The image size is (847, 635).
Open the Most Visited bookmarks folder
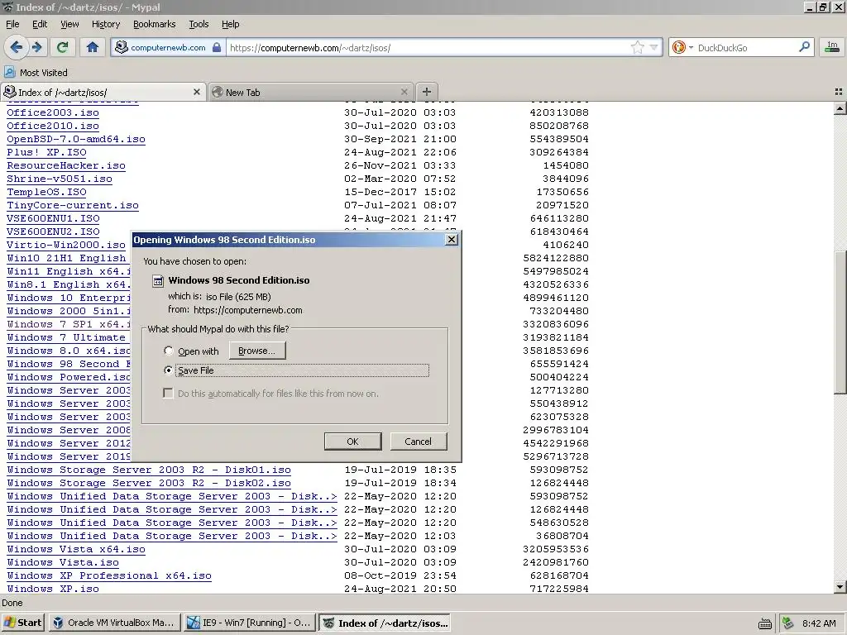coord(36,73)
